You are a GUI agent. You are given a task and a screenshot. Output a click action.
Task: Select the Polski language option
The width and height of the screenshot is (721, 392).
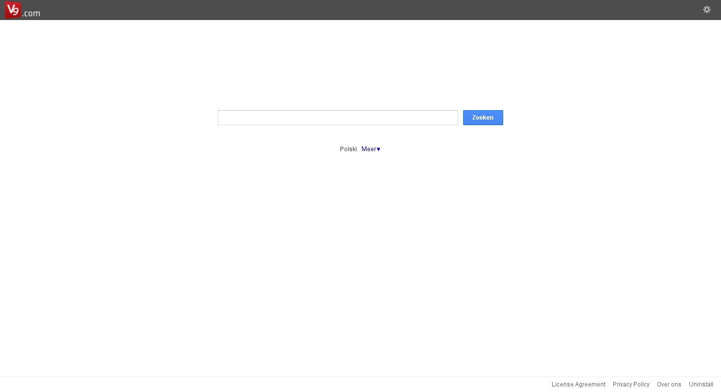pyautogui.click(x=348, y=149)
